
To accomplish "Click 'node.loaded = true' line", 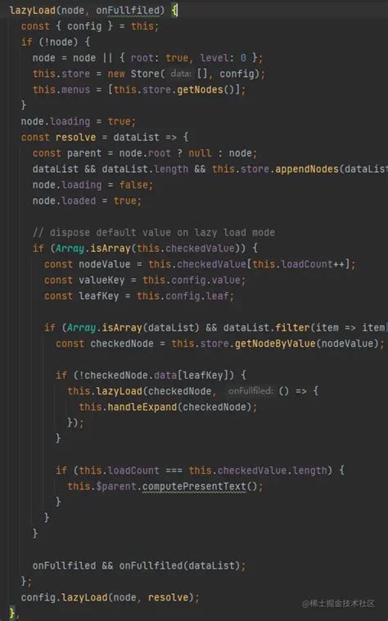I will tap(87, 200).
